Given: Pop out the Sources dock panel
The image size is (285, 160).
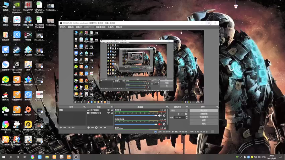Looking at the screenshot, I should (112, 107).
